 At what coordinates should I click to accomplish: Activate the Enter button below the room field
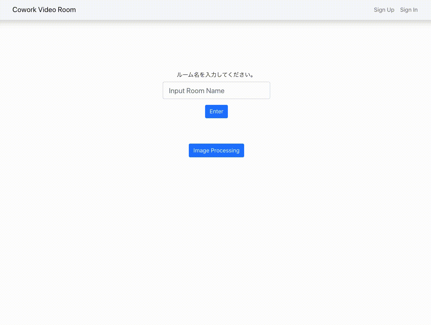click(216, 111)
